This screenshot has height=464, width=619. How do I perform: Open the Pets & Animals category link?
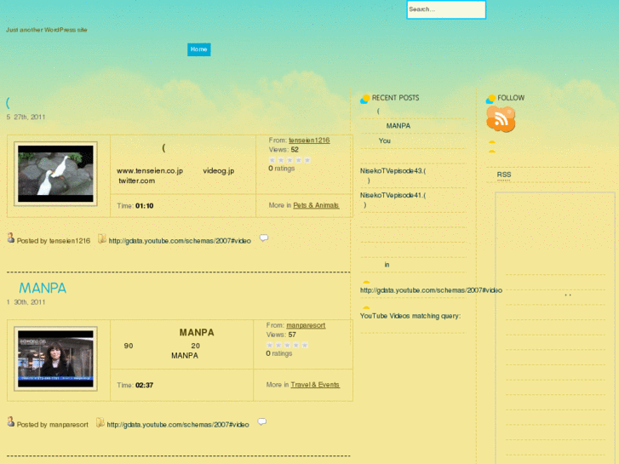tap(316, 205)
